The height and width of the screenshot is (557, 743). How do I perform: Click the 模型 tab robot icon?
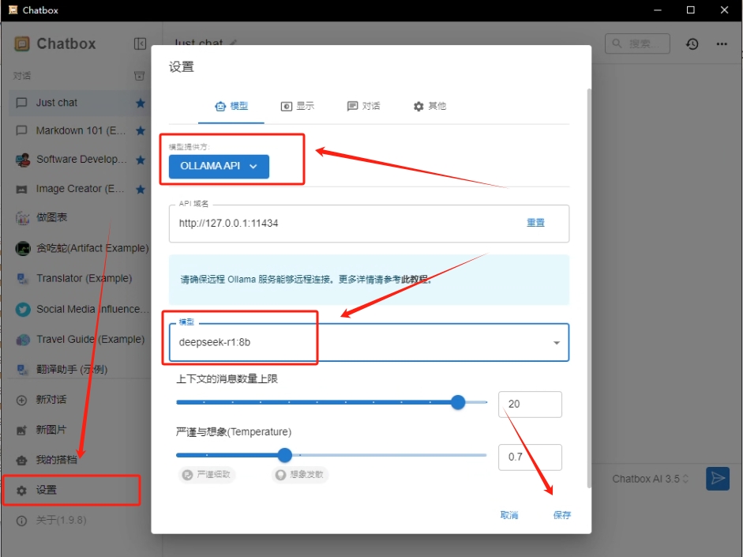[220, 107]
